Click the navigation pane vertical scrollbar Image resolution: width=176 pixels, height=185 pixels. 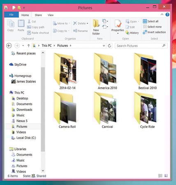click(x=43, y=110)
